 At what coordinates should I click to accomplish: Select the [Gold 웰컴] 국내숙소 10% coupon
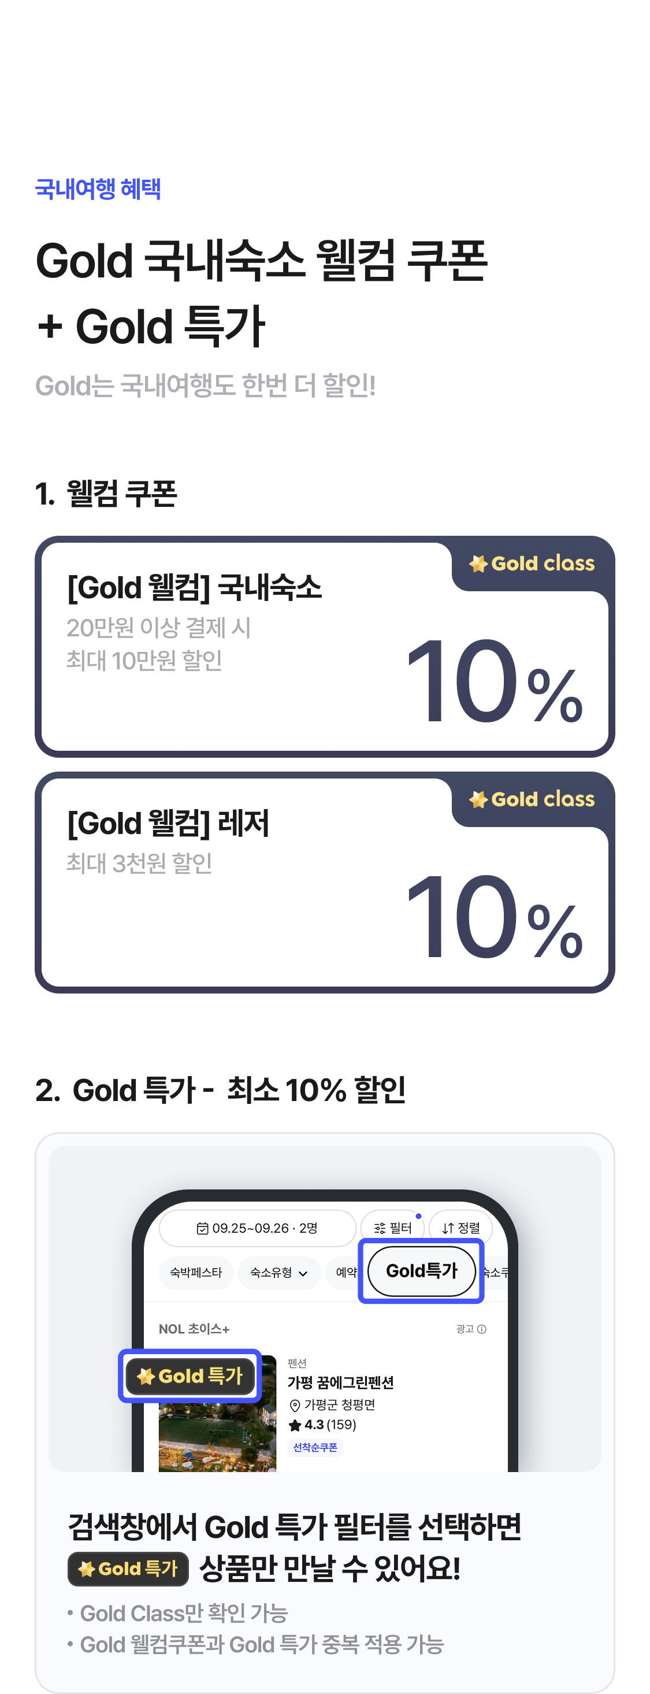325,646
